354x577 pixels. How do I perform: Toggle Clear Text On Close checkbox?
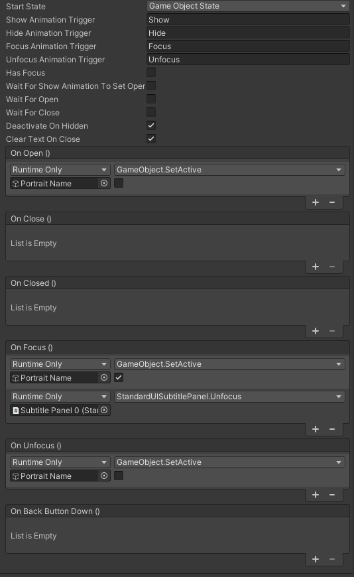(x=151, y=139)
